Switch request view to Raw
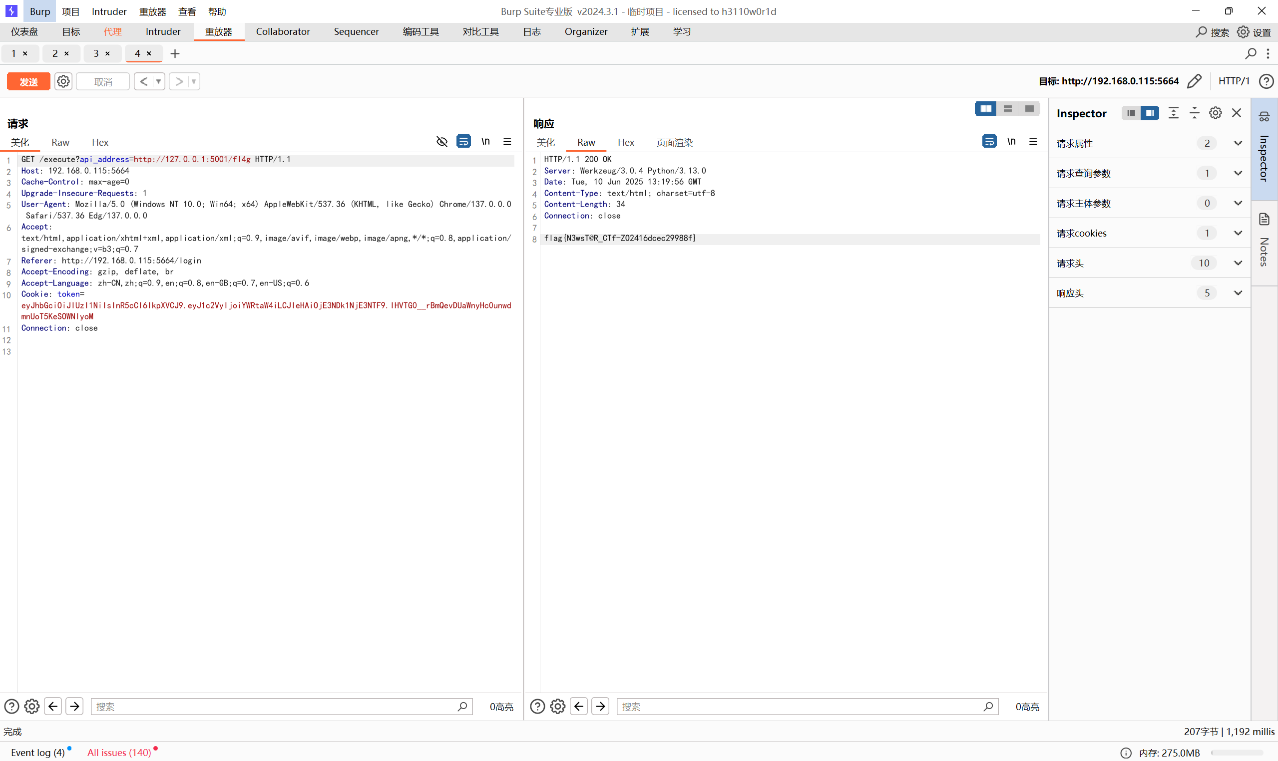This screenshot has width=1278, height=761. click(60, 142)
